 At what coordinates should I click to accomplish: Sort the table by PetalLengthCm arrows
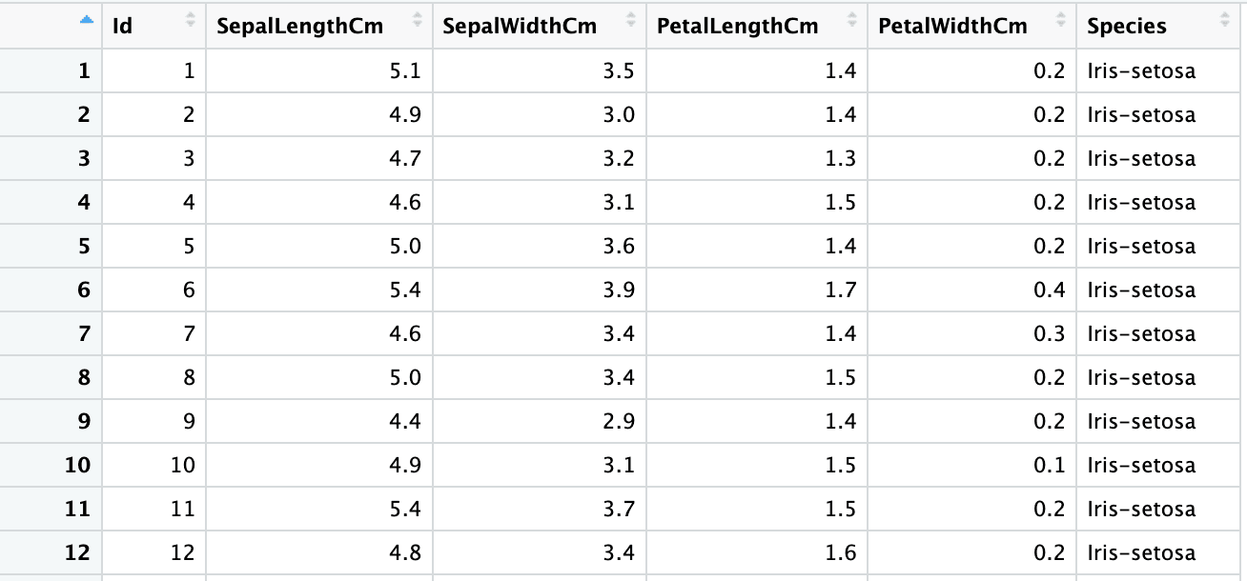coord(851,20)
